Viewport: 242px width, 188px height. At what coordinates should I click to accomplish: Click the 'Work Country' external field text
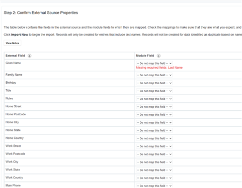[x=14, y=177]
